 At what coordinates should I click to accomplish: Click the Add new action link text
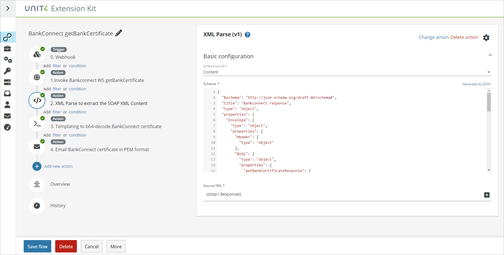tap(58, 166)
